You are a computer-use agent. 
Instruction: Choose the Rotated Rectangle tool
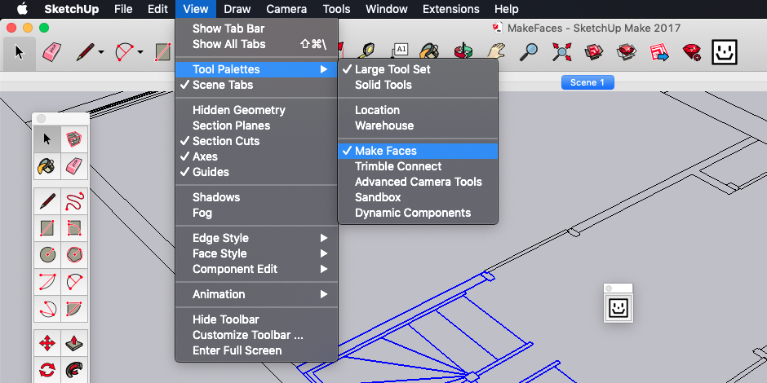74,228
